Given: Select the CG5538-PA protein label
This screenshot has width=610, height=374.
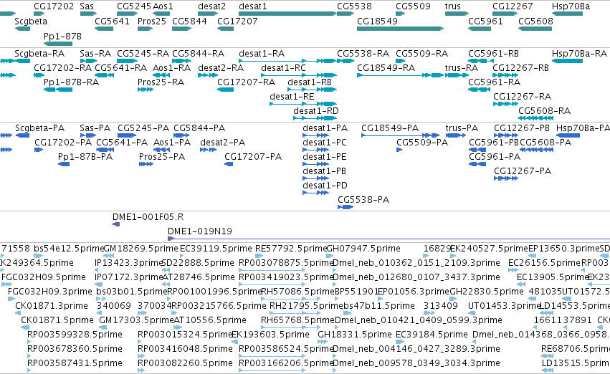Looking at the screenshot, I should pyautogui.click(x=363, y=200).
